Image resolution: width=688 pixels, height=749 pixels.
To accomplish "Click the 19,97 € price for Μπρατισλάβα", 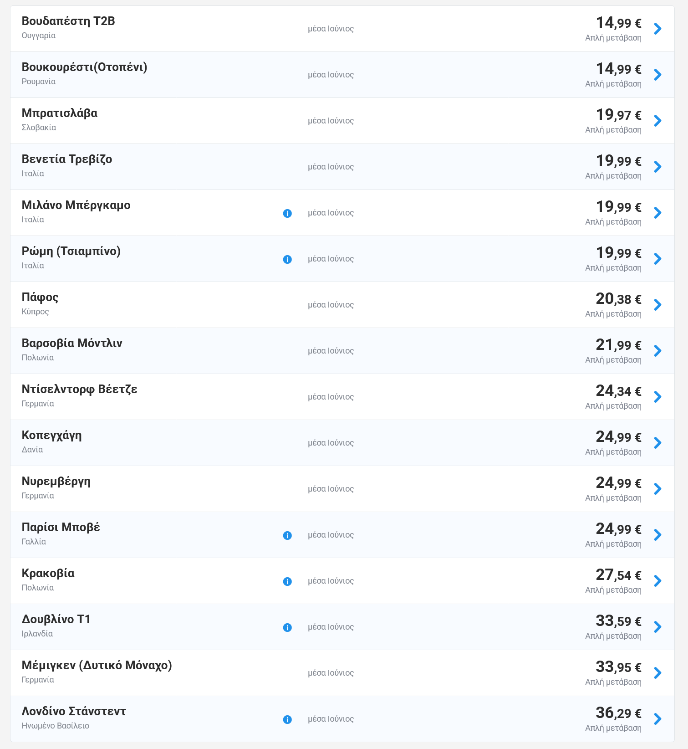I will 618,115.
